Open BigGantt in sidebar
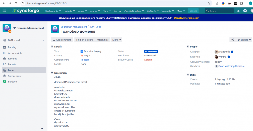This screenshot has height=131, width=253. click(13, 82)
